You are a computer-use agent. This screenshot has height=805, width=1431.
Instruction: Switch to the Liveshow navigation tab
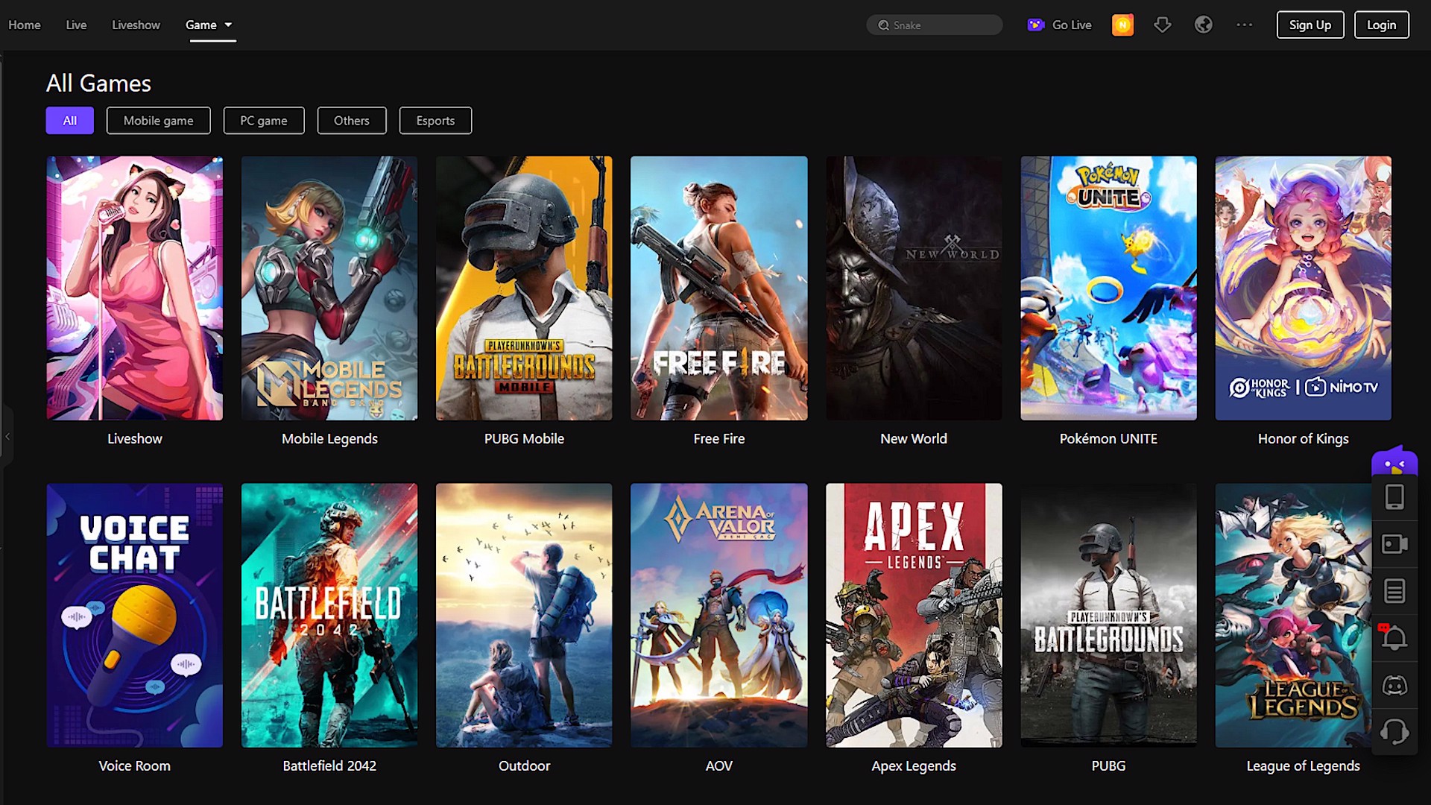tap(136, 25)
